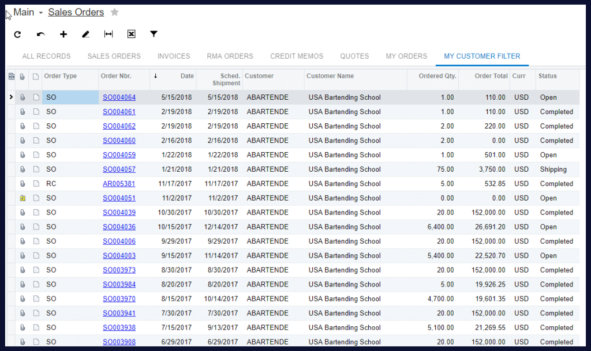The image size is (591, 351).
Task: Open yellow attachment icon of SO004051
Action: (23, 198)
